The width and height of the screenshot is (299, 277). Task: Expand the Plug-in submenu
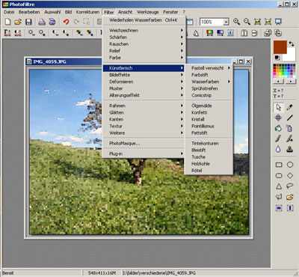(x=144, y=153)
